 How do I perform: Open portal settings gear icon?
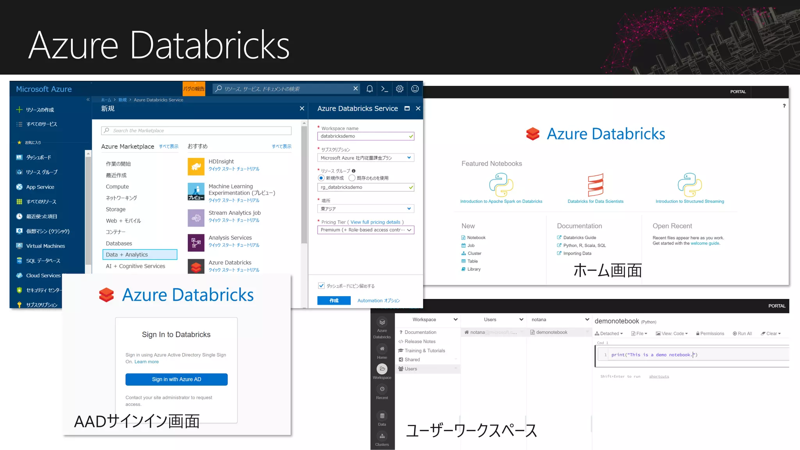(400, 89)
